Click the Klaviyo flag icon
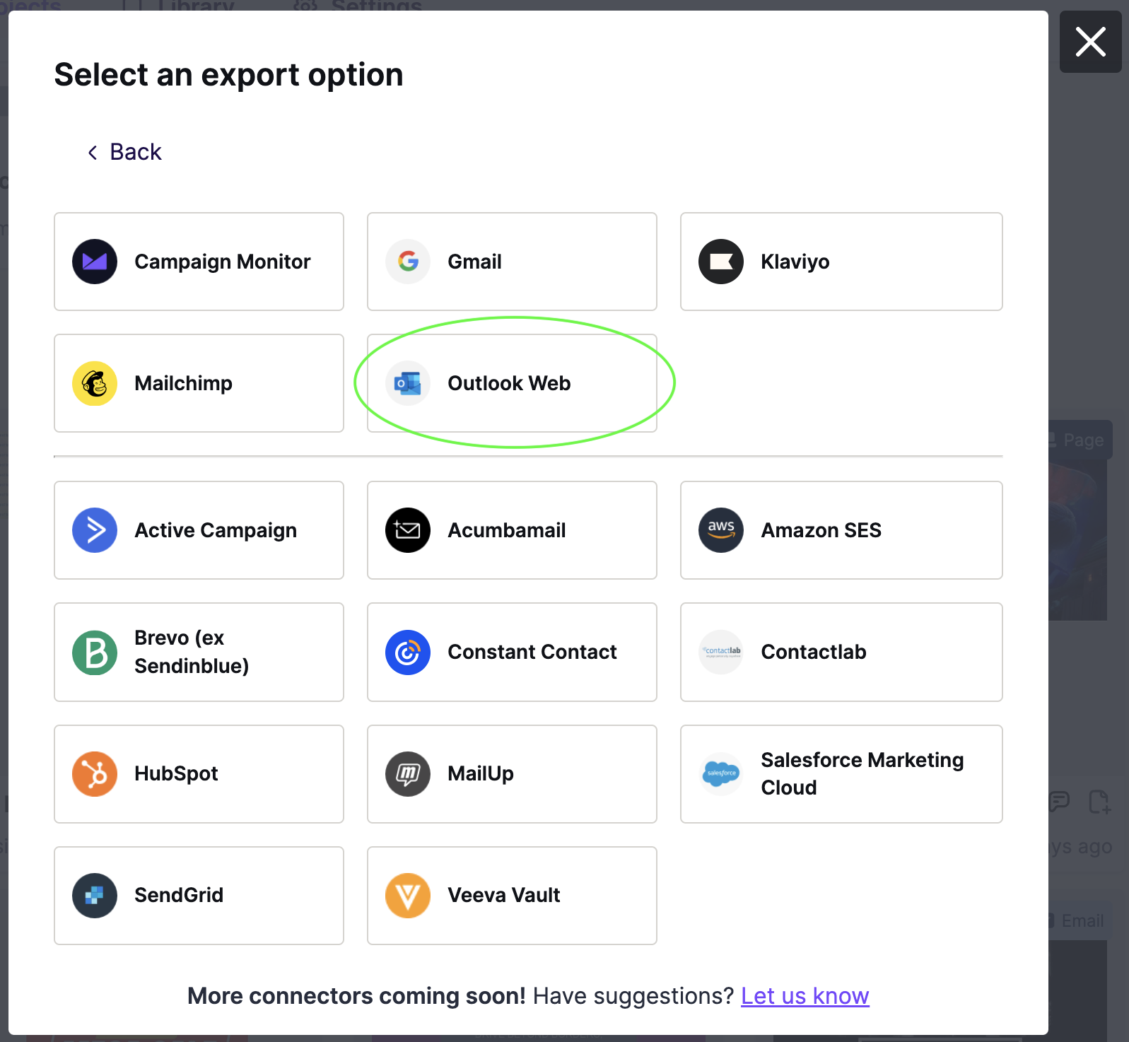 pyautogui.click(x=721, y=262)
